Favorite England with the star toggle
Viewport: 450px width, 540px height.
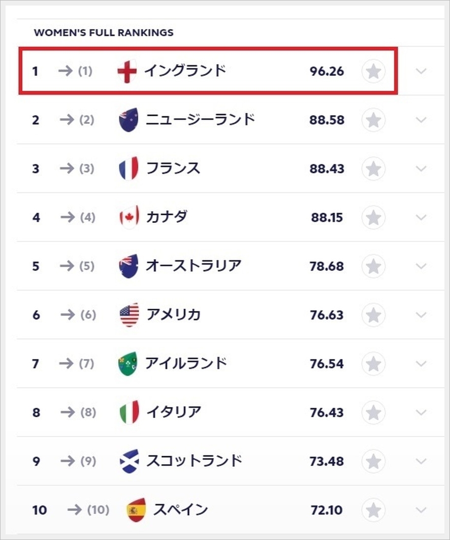(373, 72)
